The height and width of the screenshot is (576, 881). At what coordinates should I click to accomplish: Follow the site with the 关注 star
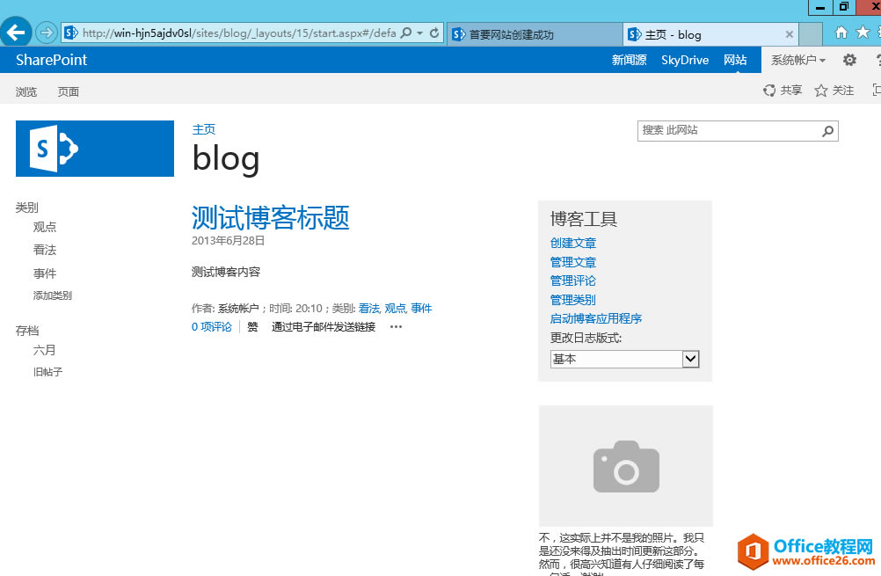coord(832,90)
